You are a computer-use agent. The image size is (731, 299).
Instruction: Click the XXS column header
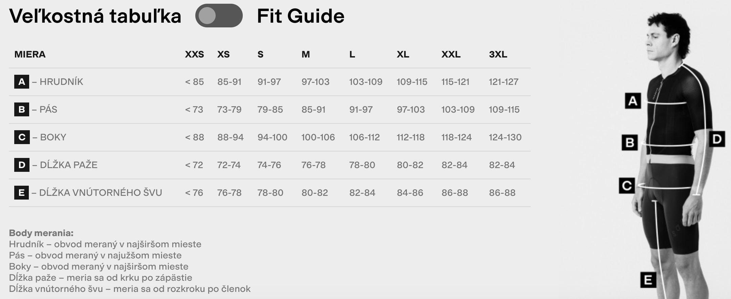coord(194,54)
